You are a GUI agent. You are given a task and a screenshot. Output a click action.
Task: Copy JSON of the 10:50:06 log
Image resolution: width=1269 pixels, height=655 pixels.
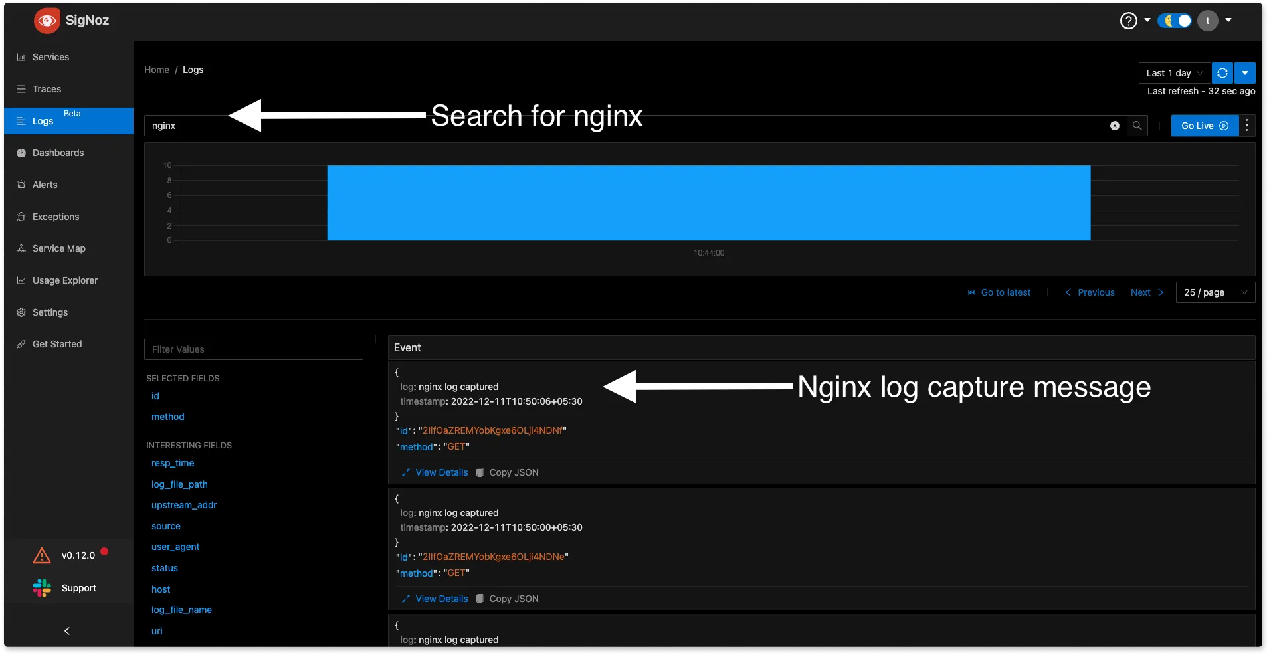click(507, 472)
